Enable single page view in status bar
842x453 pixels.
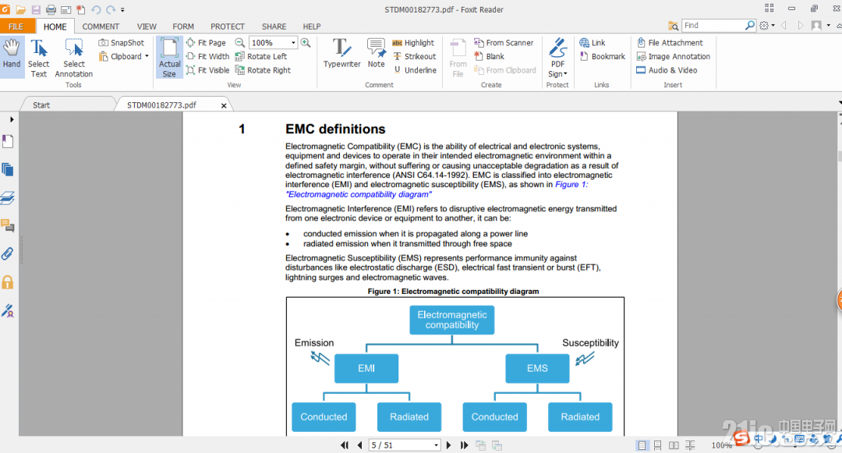pos(642,445)
